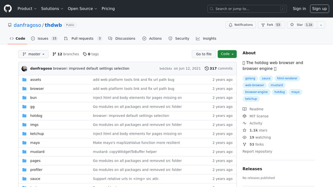This screenshot has width=333, height=187.
Task: Click the branches icon link
Action: (55, 54)
